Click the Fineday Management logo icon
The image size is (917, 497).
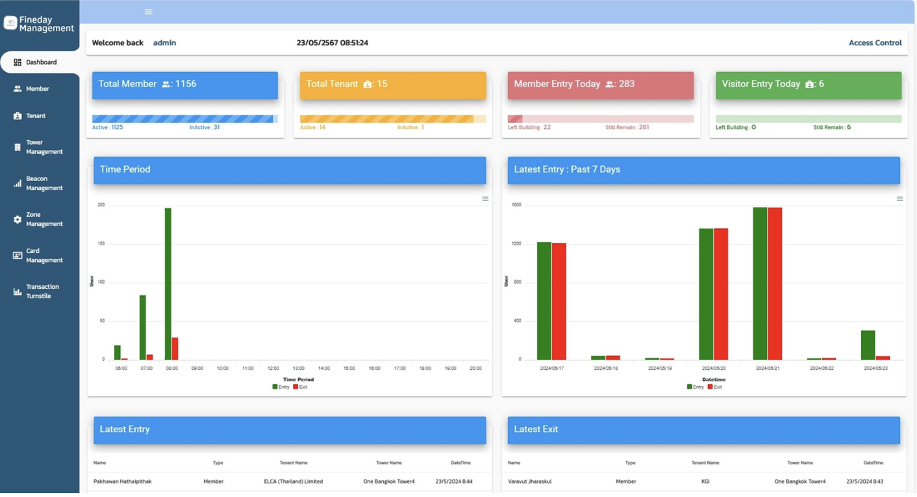click(10, 23)
